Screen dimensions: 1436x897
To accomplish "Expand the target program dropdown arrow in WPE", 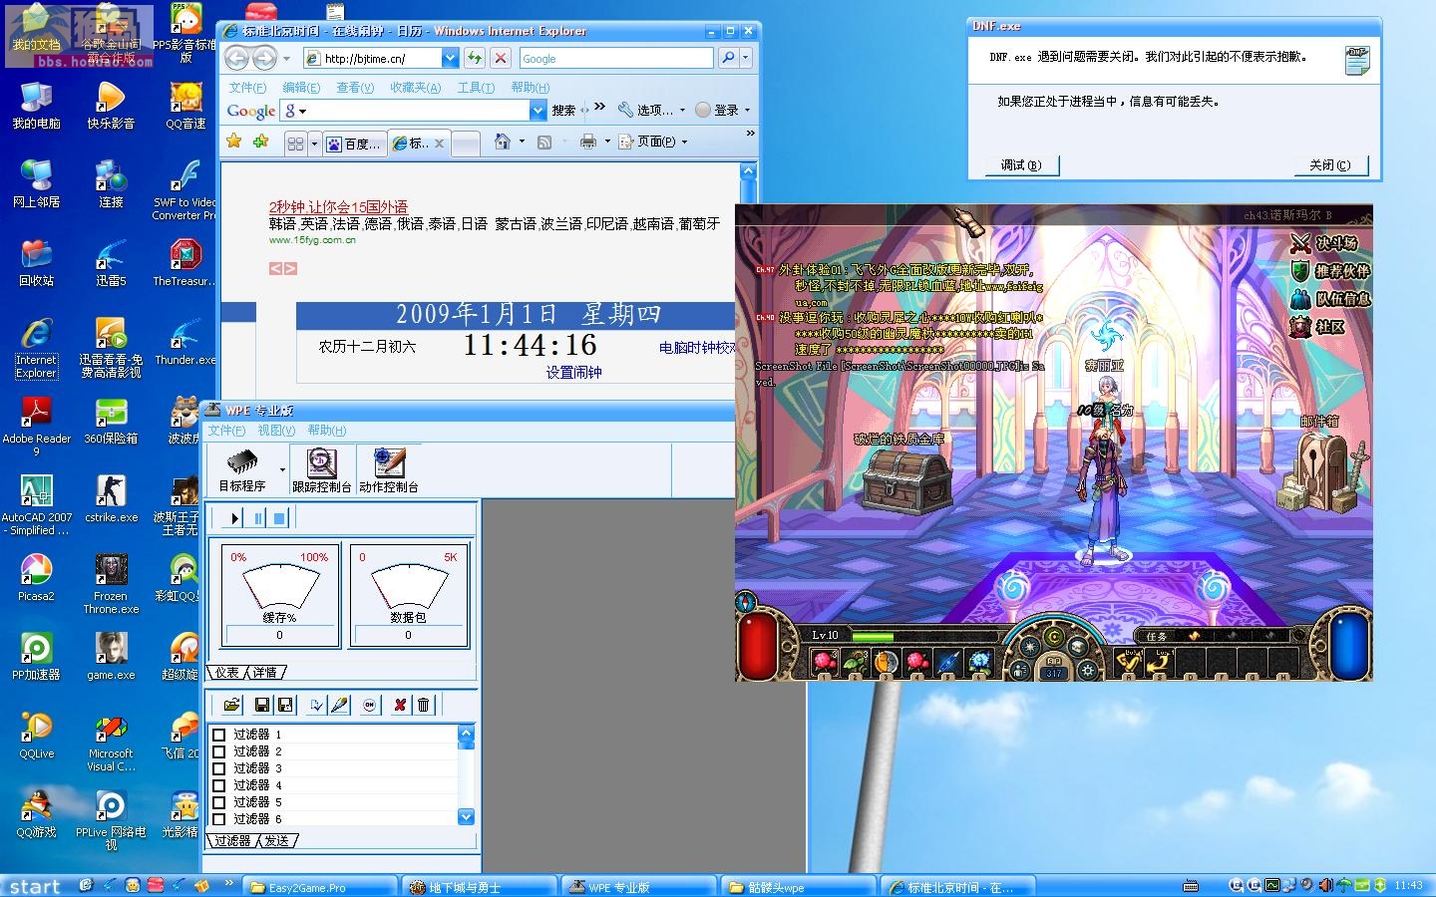I will coord(282,469).
